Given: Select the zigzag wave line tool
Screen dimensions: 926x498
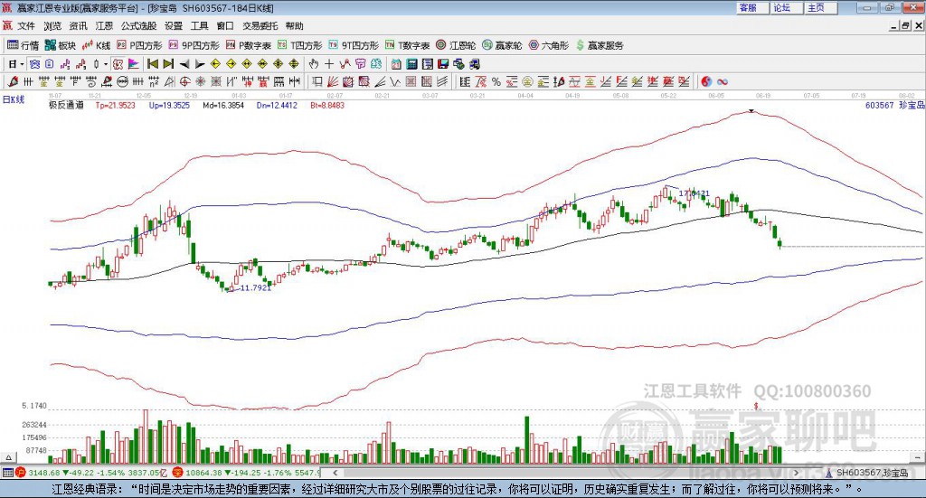Looking at the screenshot, I should coord(394,81).
